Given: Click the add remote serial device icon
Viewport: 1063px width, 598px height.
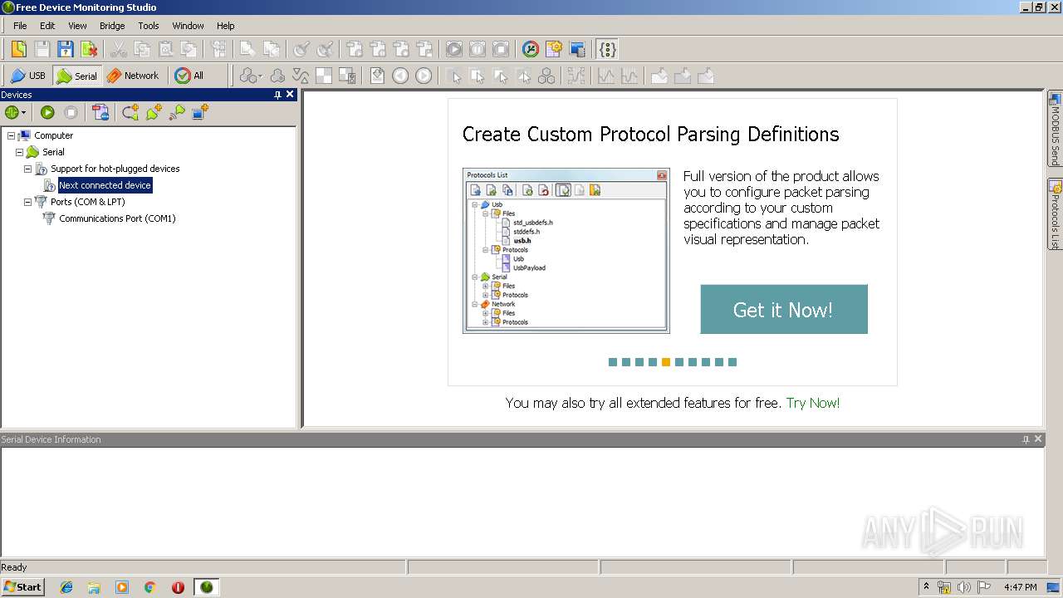Looking at the screenshot, I should [177, 112].
